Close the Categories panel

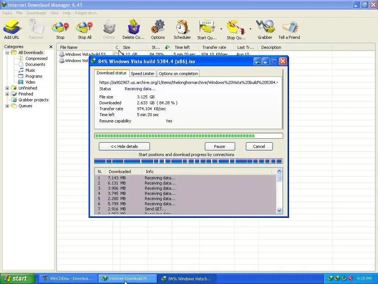[51, 47]
